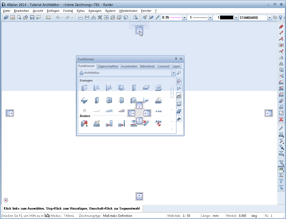This screenshot has height=219, width=286.
Task: Expand the undo history dropdown arrow
Action: click(62, 18)
